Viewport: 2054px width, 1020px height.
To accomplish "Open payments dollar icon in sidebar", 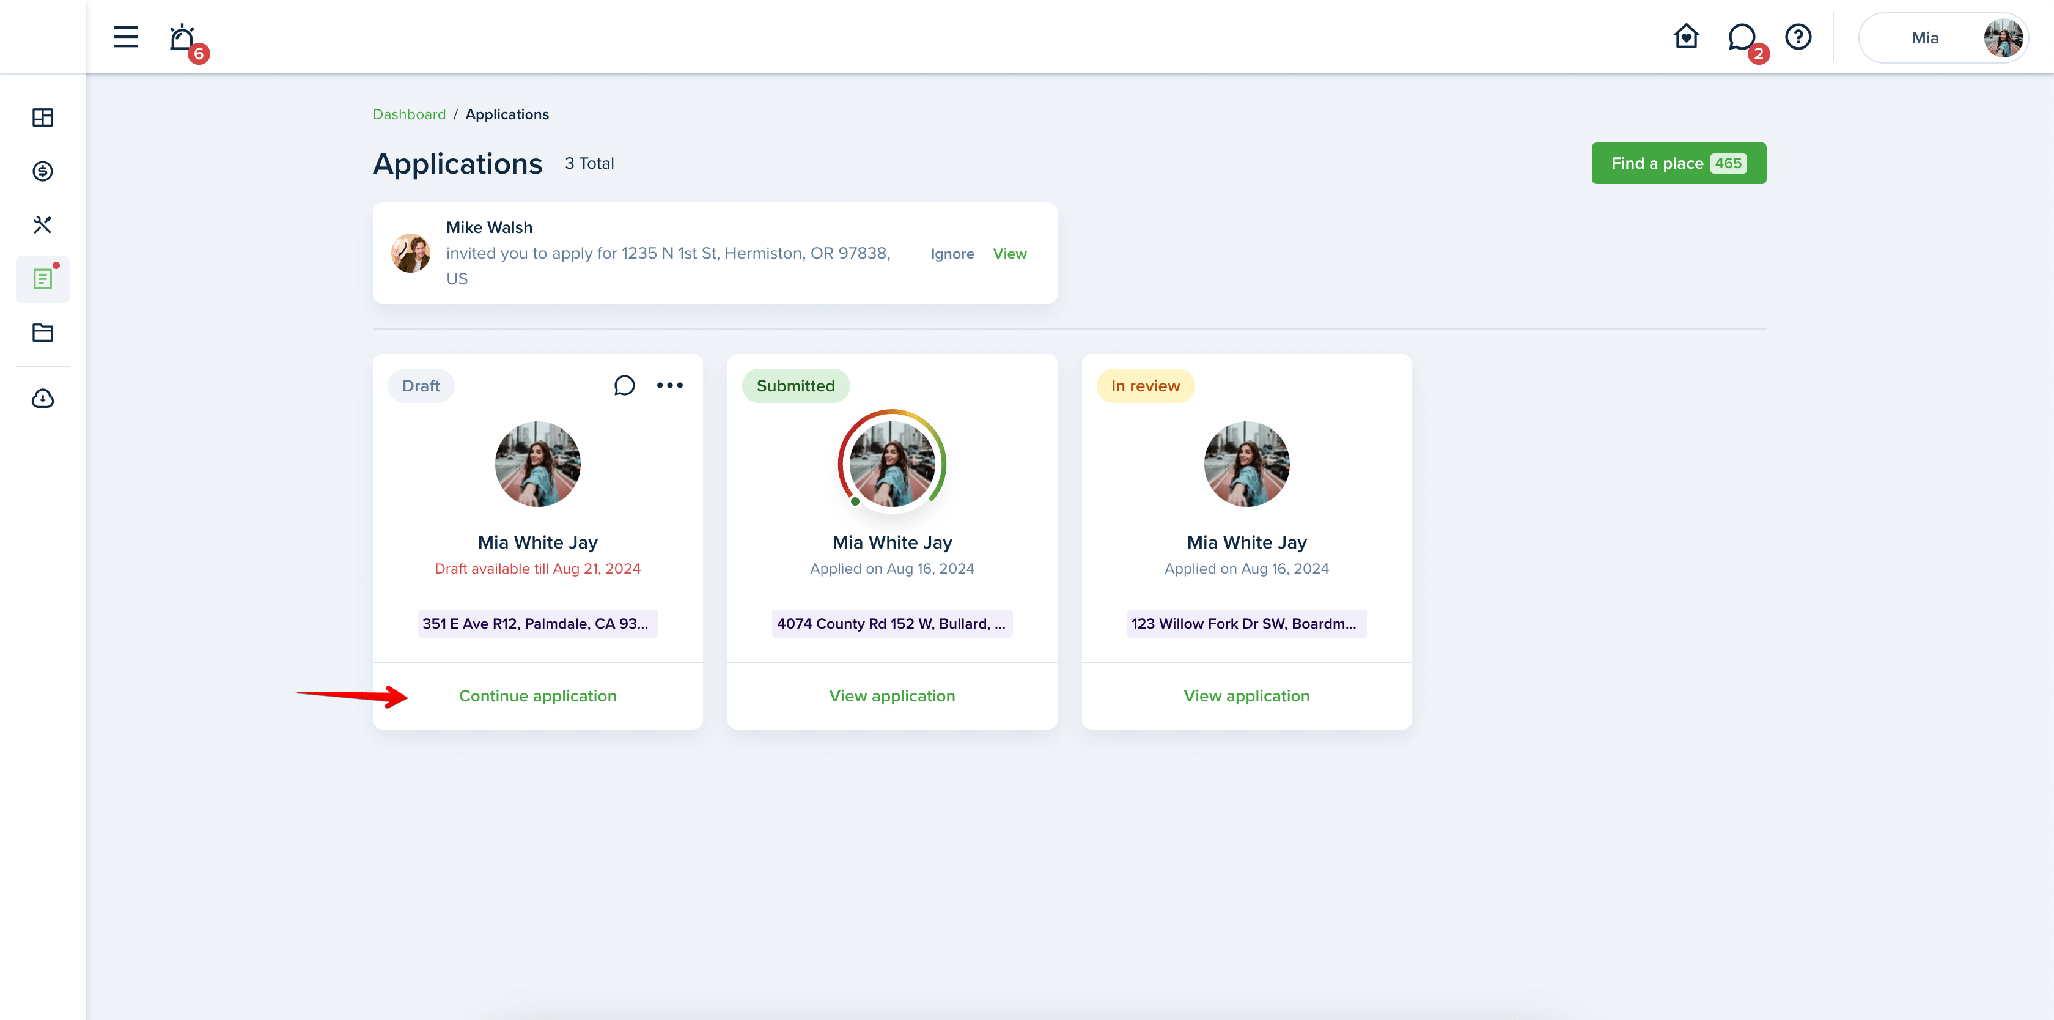I will (42, 171).
